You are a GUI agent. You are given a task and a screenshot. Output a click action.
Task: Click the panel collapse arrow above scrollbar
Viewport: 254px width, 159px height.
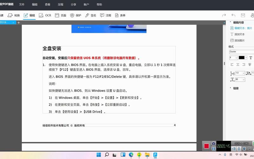[x=224, y=23]
